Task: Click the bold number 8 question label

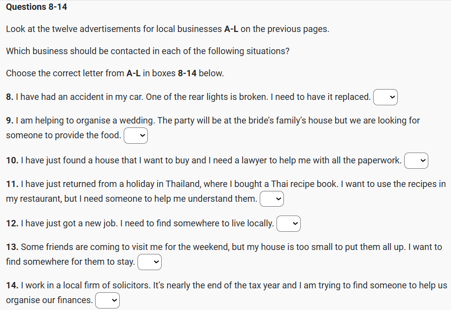Action: click(9, 97)
